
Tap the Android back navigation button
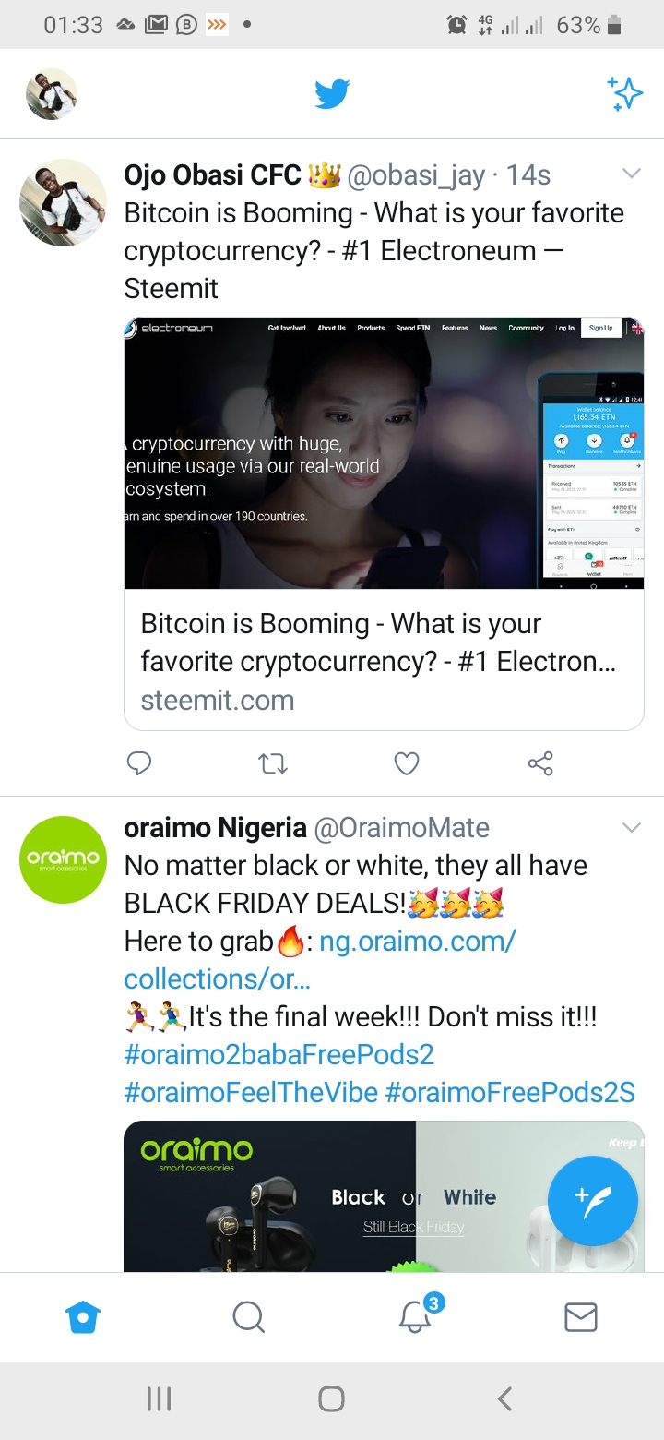coord(504,1399)
